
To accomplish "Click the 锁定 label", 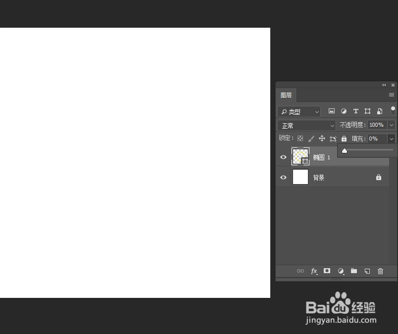I will click(286, 138).
